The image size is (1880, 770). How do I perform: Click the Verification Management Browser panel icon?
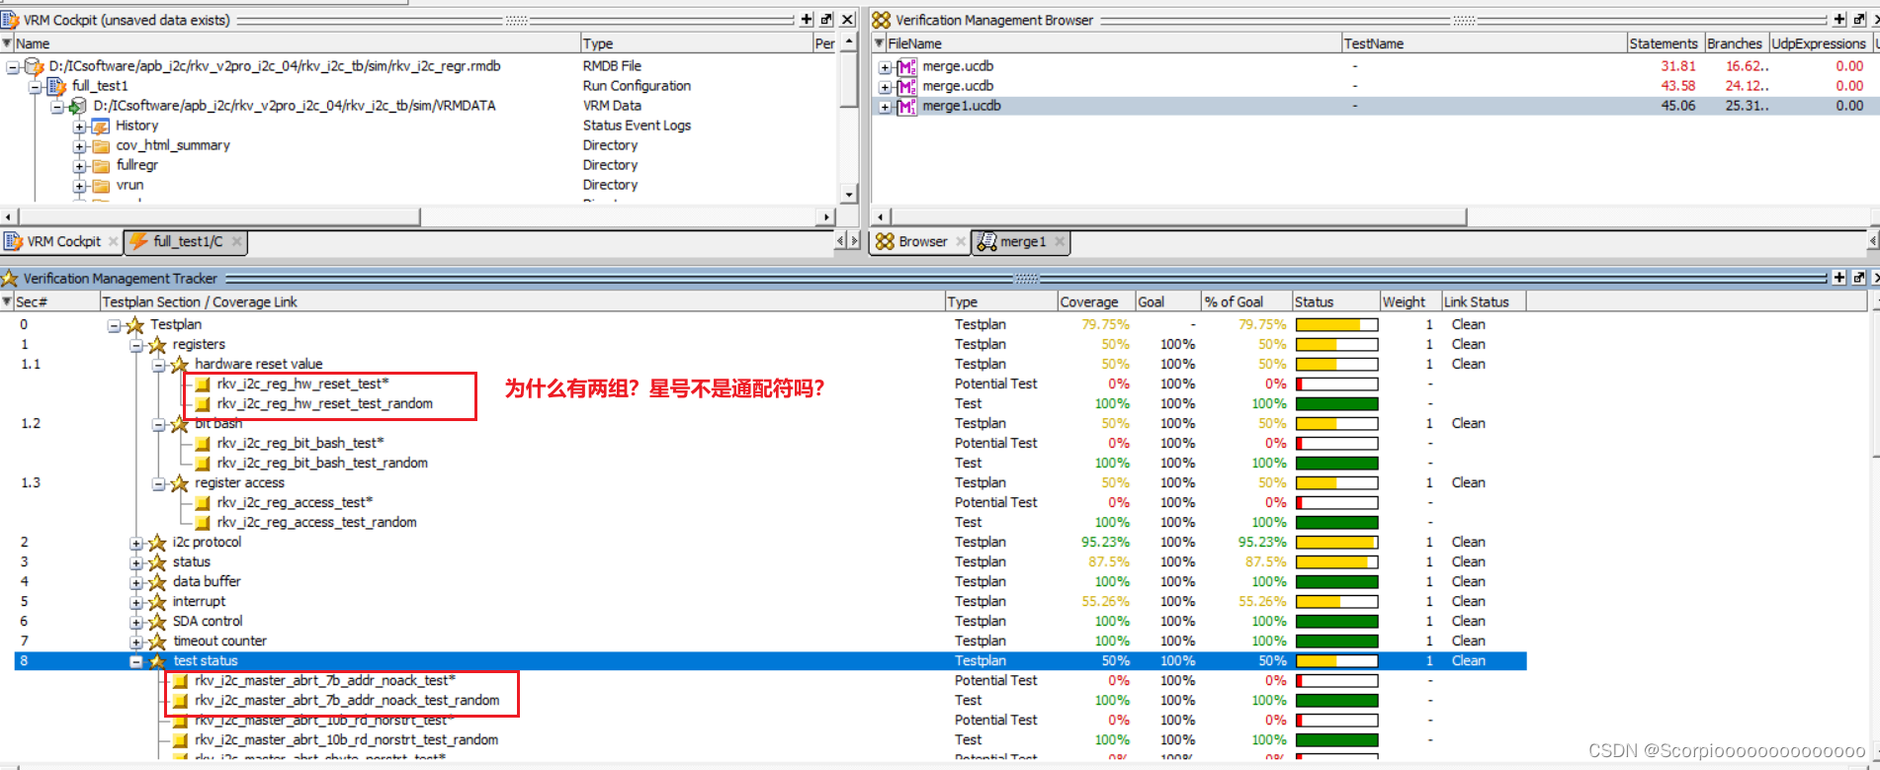click(x=882, y=20)
